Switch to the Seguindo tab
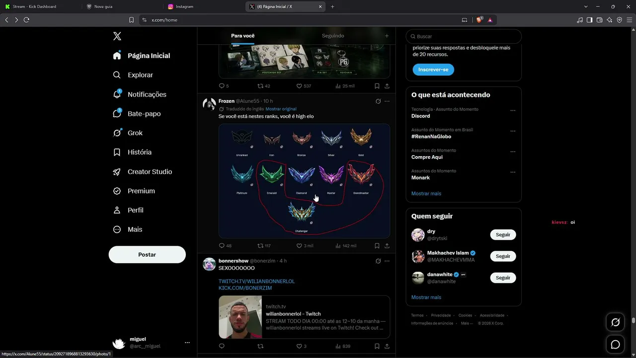636x358 pixels. coord(333,36)
